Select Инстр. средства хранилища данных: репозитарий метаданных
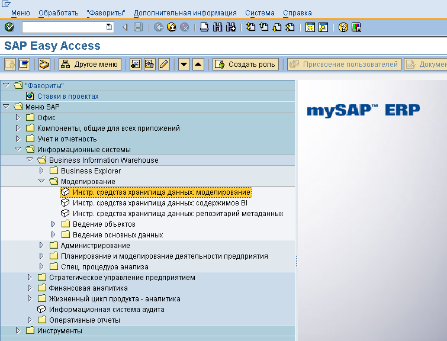Image resolution: width=447 pixels, height=341 pixels. point(178,214)
